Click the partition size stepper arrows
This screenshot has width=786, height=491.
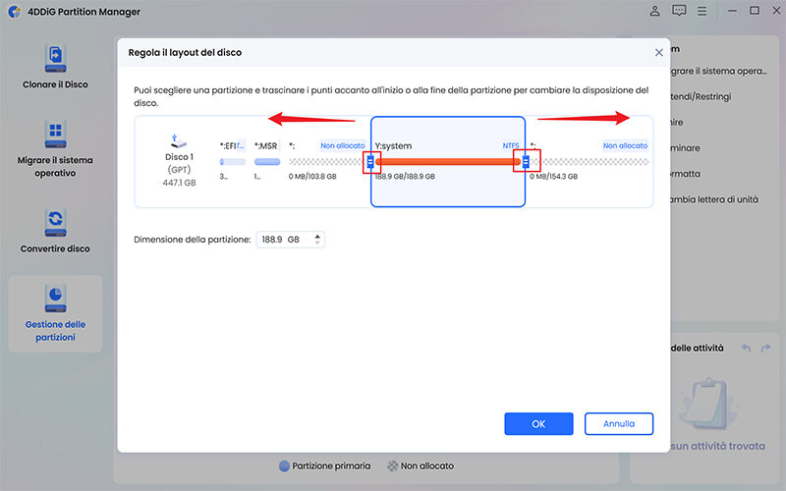[x=318, y=240]
